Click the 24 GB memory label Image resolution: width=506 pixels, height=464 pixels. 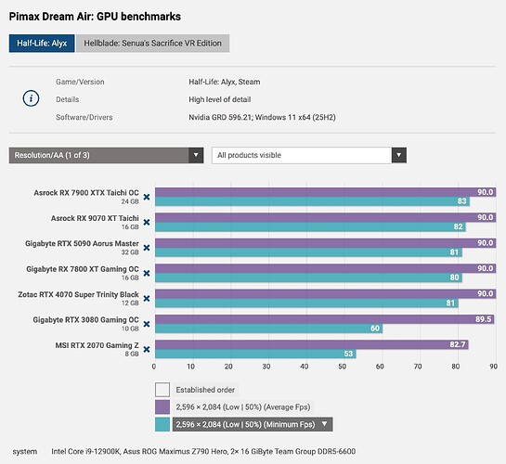(130, 201)
